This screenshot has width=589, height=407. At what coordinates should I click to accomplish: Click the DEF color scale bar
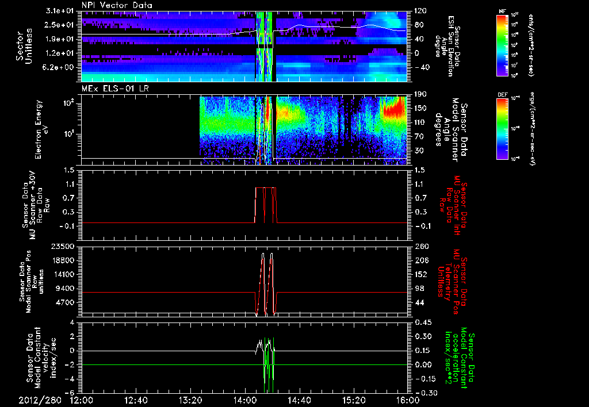coord(503,128)
